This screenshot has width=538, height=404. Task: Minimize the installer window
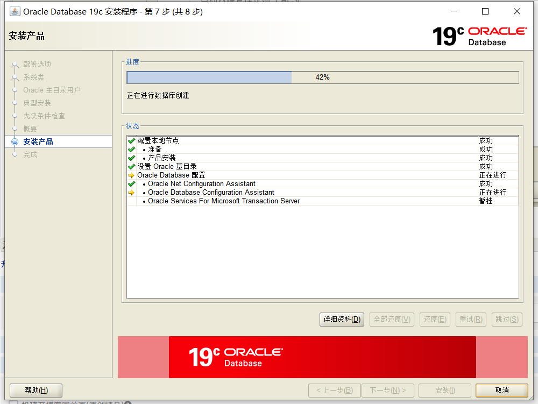pos(454,11)
